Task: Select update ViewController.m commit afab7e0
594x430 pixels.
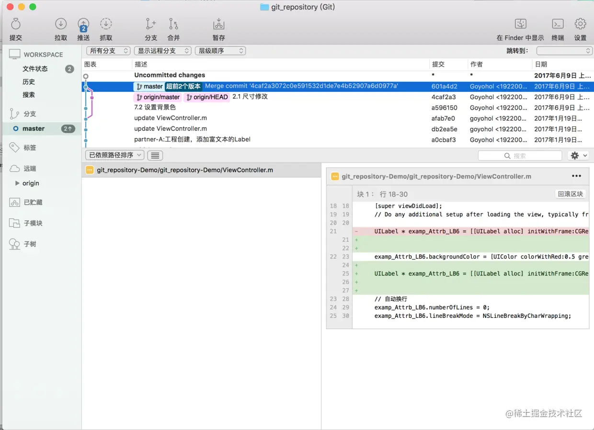Action: [338, 118]
